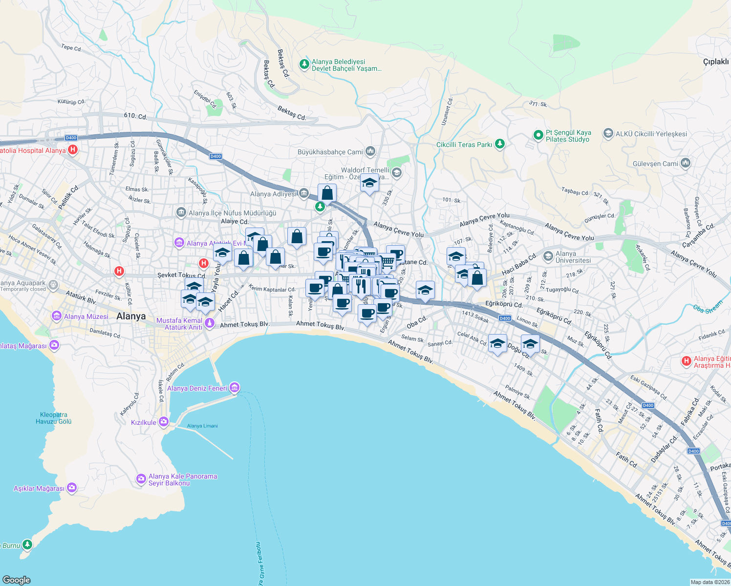Click the Alanya Adliyesi courthouse icon
Viewport: 731px width, 586px height.
303,193
